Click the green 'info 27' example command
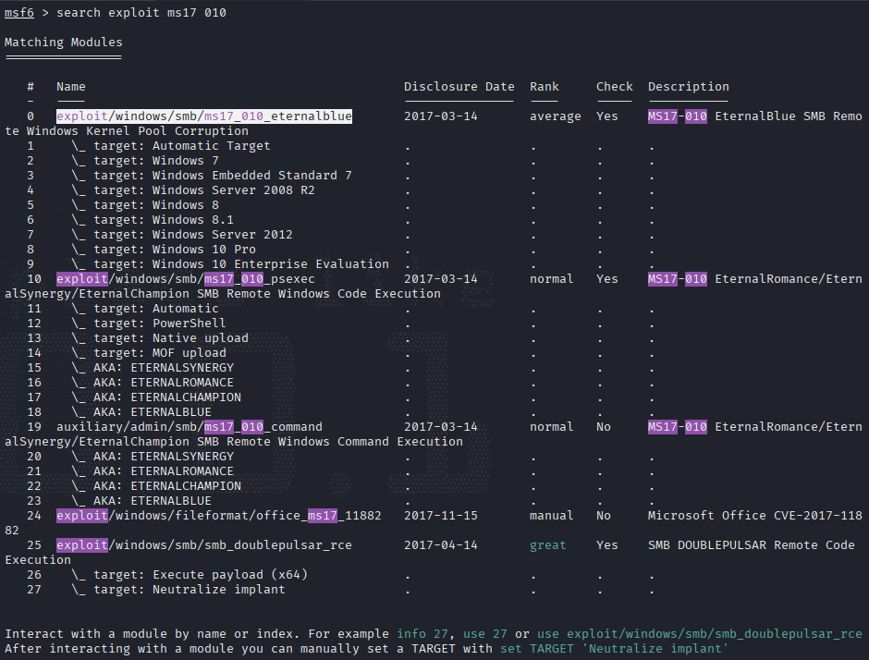 point(422,633)
